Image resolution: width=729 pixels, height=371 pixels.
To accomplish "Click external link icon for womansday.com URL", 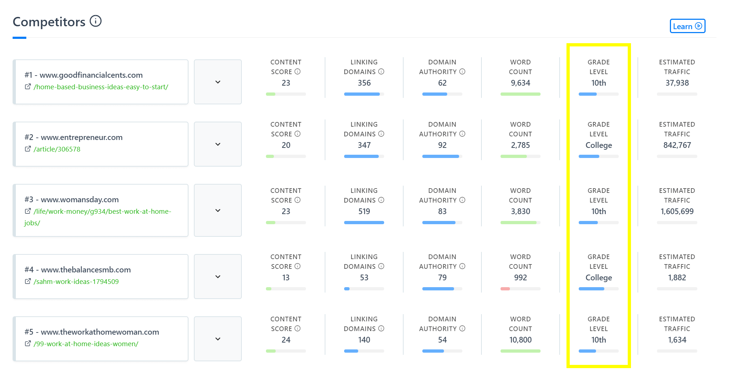I will pyautogui.click(x=28, y=211).
